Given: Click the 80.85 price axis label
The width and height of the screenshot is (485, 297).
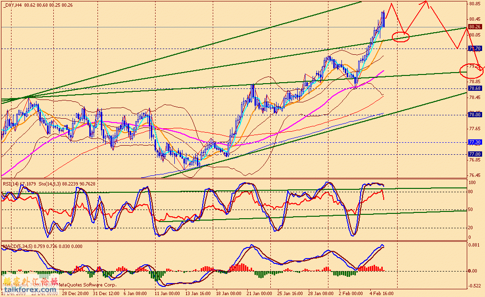Looking at the screenshot, I should coord(474,4).
